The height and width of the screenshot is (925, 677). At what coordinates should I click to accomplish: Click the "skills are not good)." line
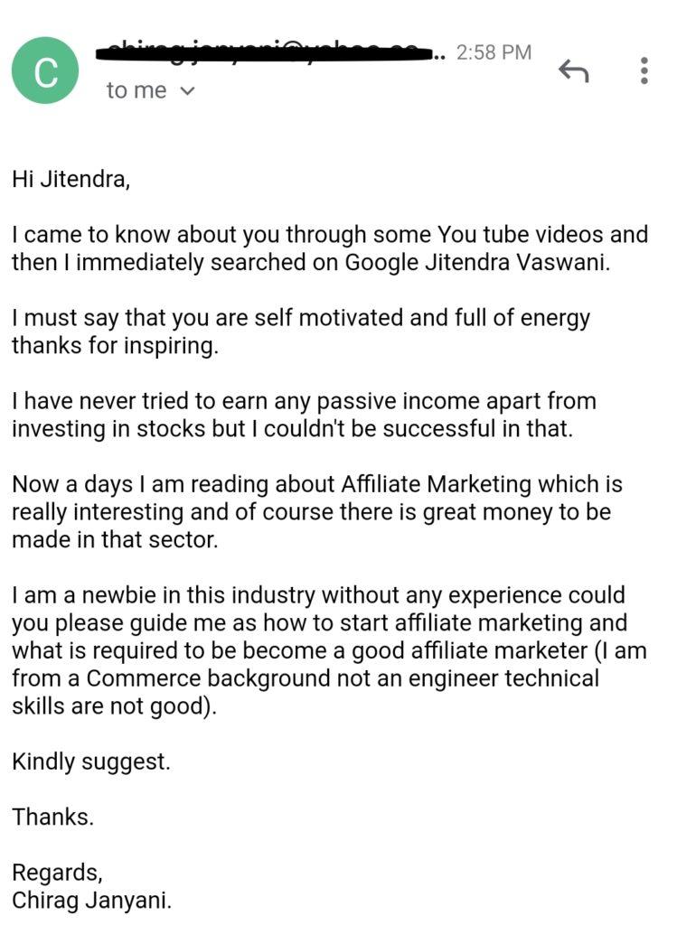click(115, 706)
